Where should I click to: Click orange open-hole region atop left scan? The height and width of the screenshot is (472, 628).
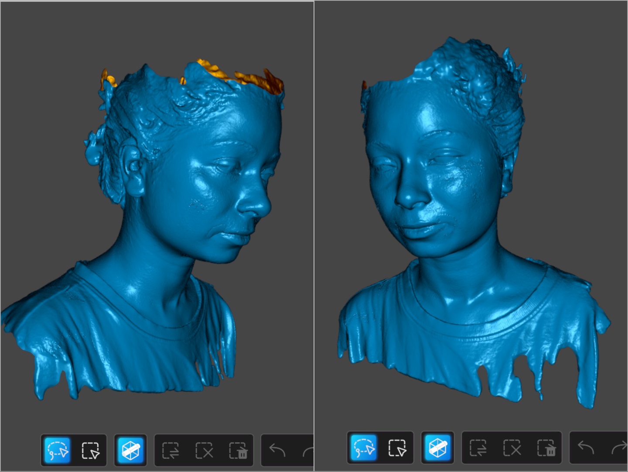[x=257, y=81]
